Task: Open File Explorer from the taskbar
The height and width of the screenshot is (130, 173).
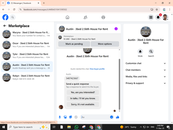Action: [69, 127]
